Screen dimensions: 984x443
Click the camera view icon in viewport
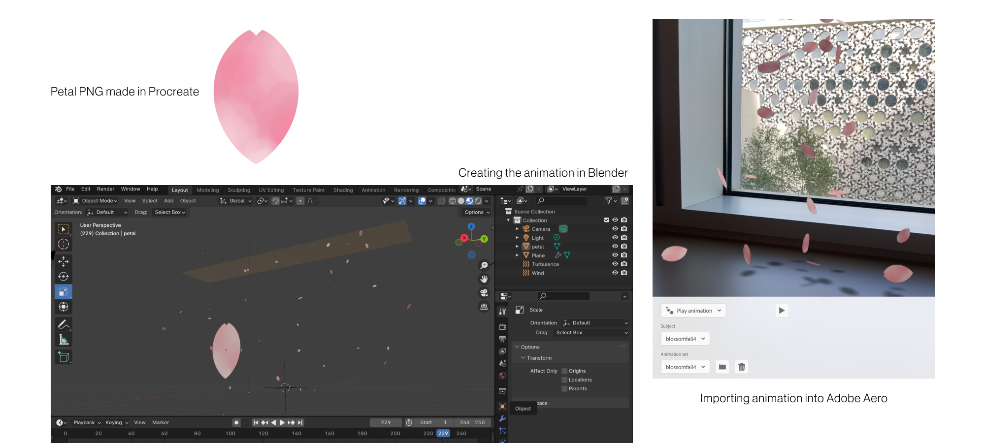coord(484,293)
